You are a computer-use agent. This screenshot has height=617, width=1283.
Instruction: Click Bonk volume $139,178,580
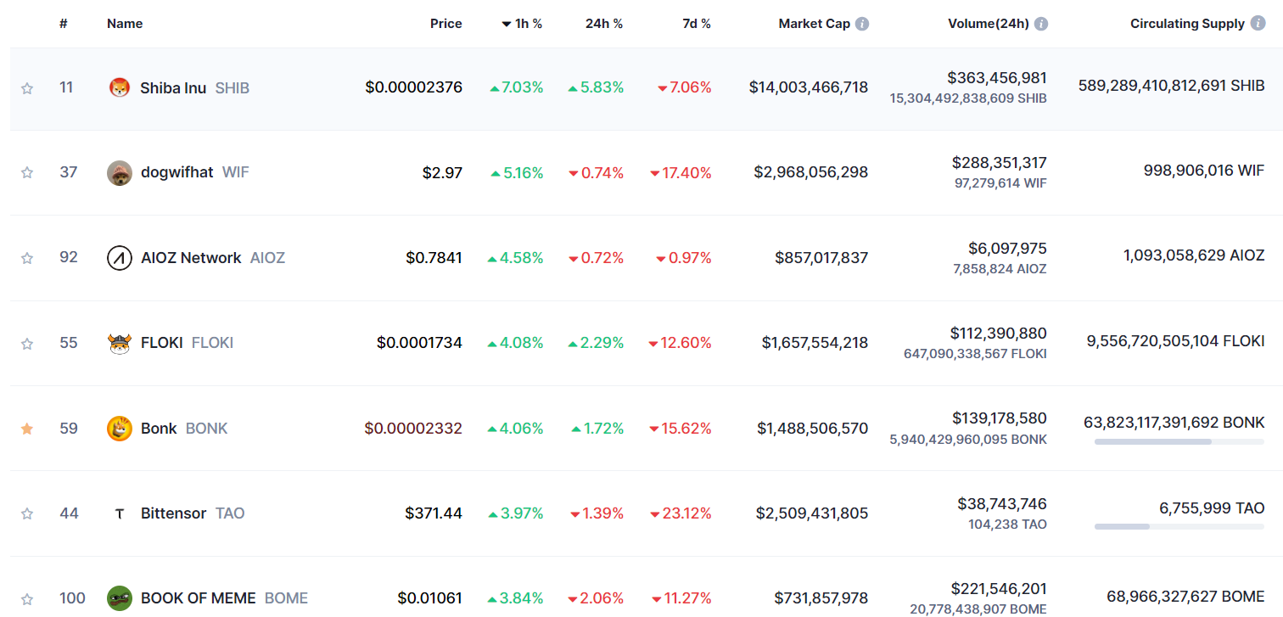pyautogui.click(x=999, y=418)
